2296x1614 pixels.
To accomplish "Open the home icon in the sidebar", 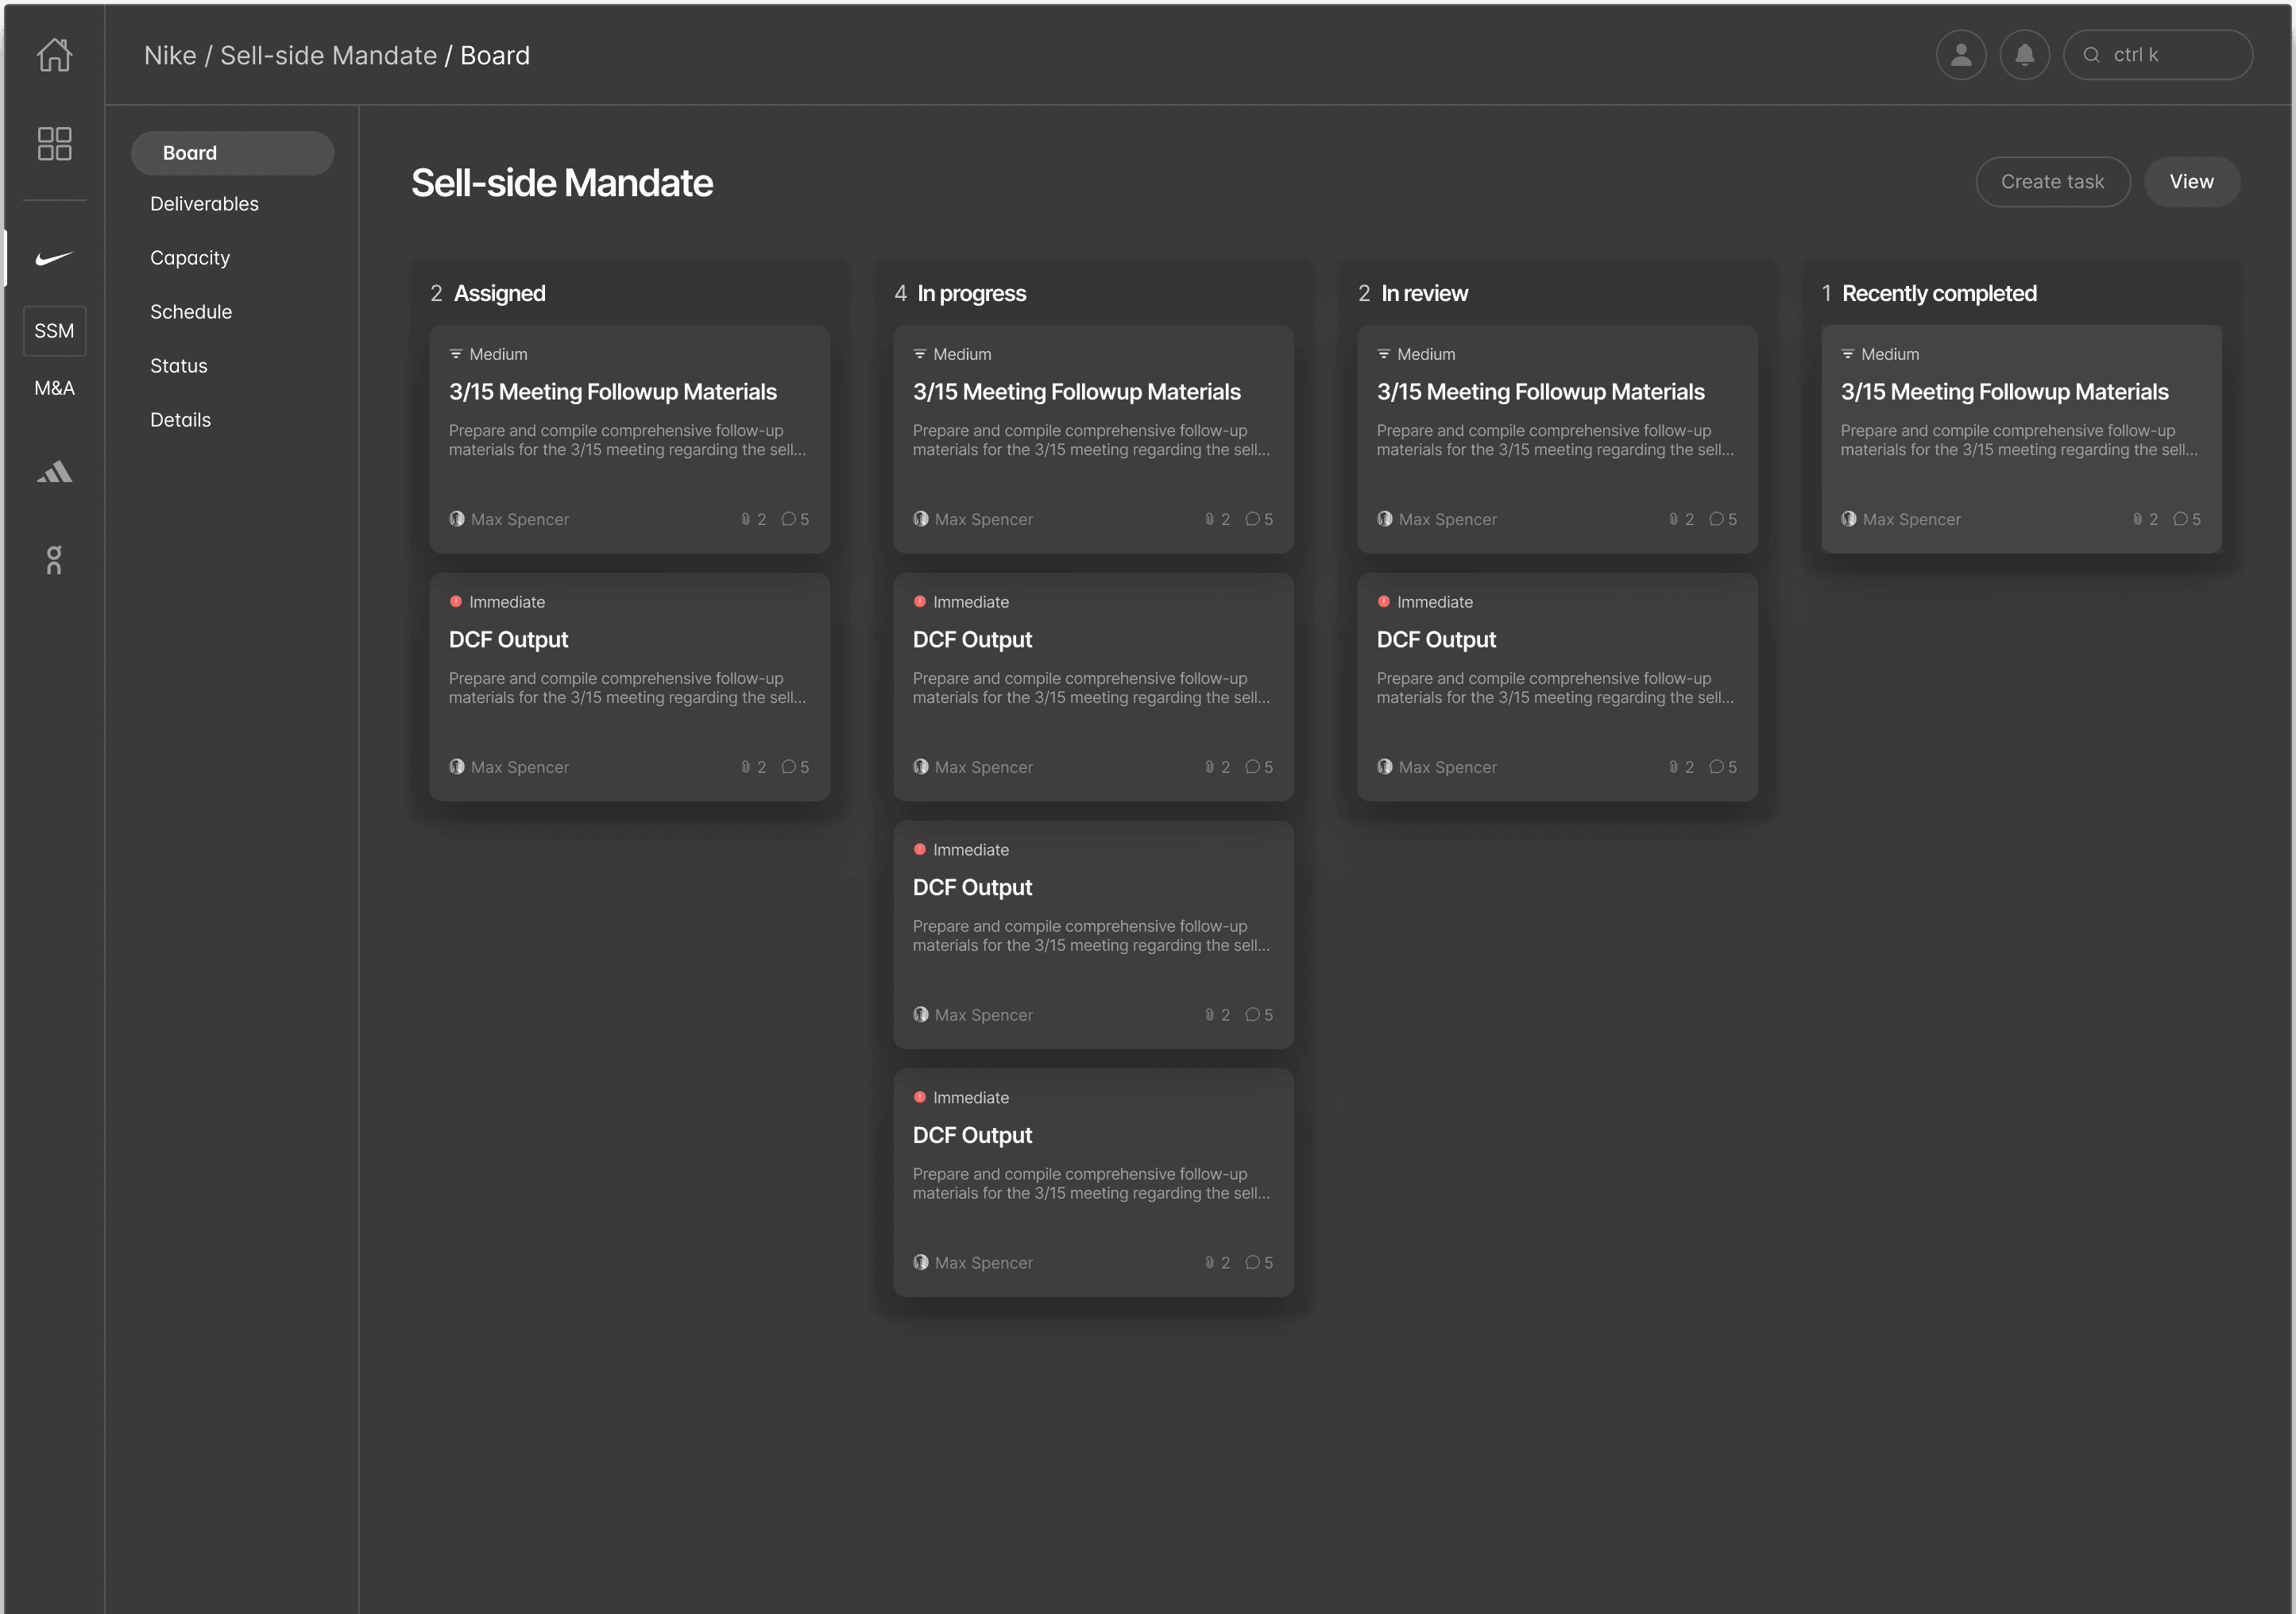I will click(x=54, y=54).
